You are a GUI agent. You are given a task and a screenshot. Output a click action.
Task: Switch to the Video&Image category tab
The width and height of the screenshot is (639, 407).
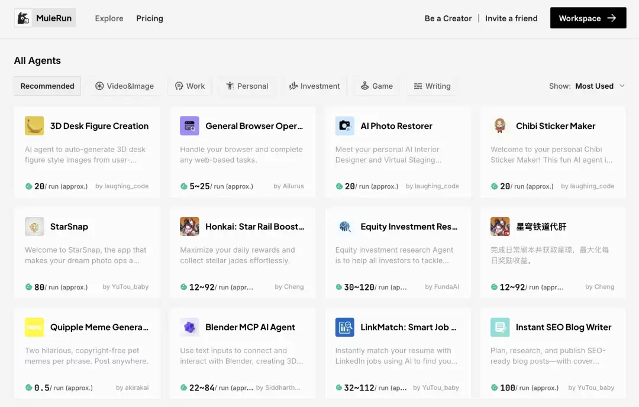[124, 86]
